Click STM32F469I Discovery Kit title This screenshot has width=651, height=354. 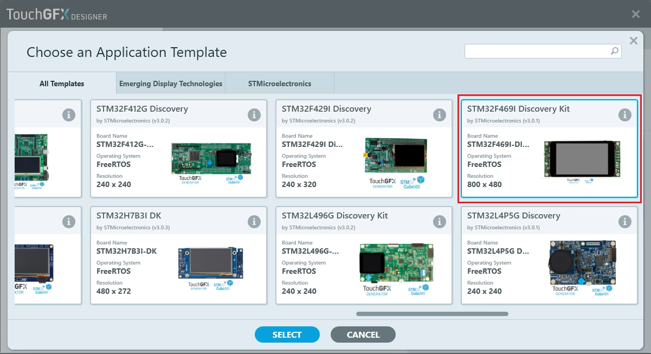click(x=518, y=109)
